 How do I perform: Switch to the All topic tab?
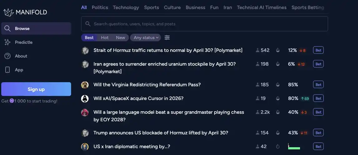[x=84, y=7]
